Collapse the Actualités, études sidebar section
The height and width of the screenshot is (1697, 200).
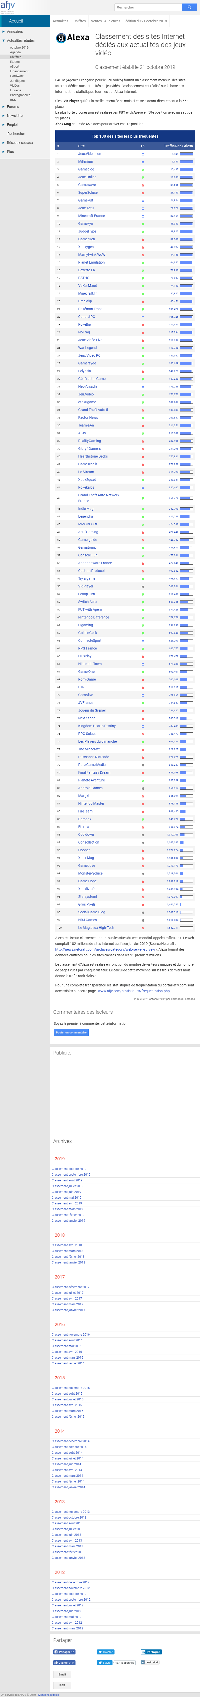click(20, 40)
